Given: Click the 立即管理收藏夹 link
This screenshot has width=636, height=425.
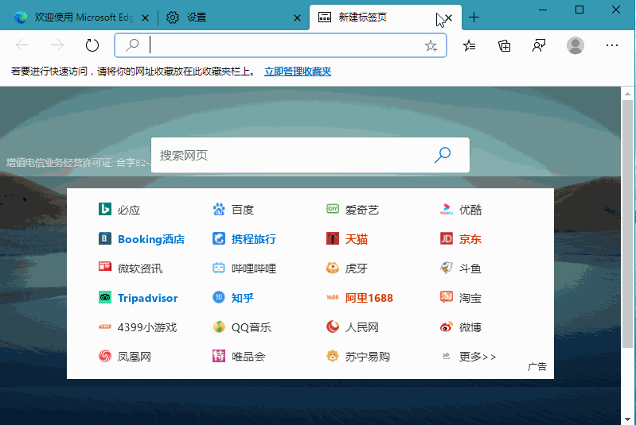Looking at the screenshot, I should coord(298,71).
